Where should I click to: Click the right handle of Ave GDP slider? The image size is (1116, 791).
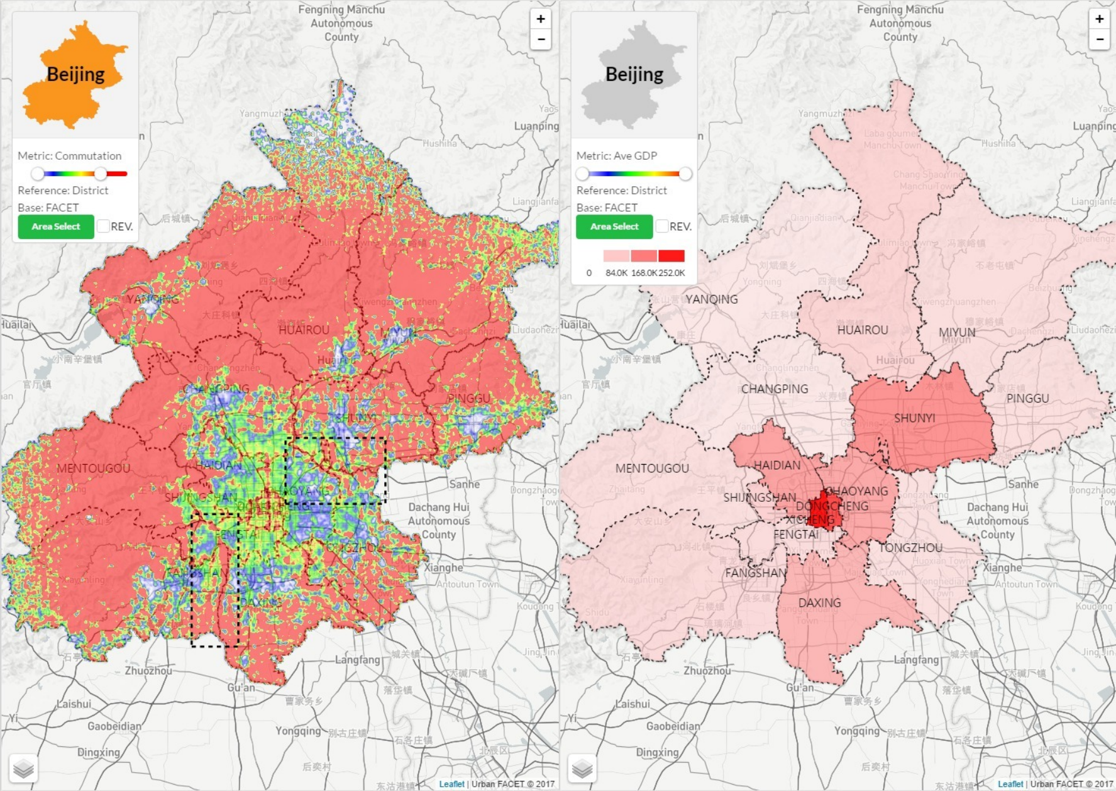[685, 174]
